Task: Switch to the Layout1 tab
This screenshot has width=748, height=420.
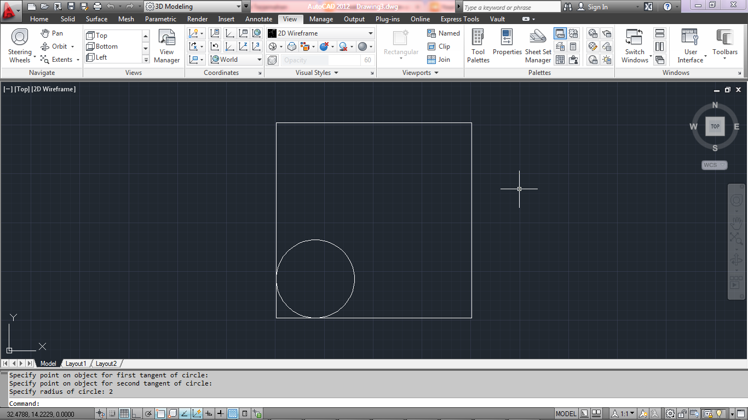Action: [x=76, y=363]
